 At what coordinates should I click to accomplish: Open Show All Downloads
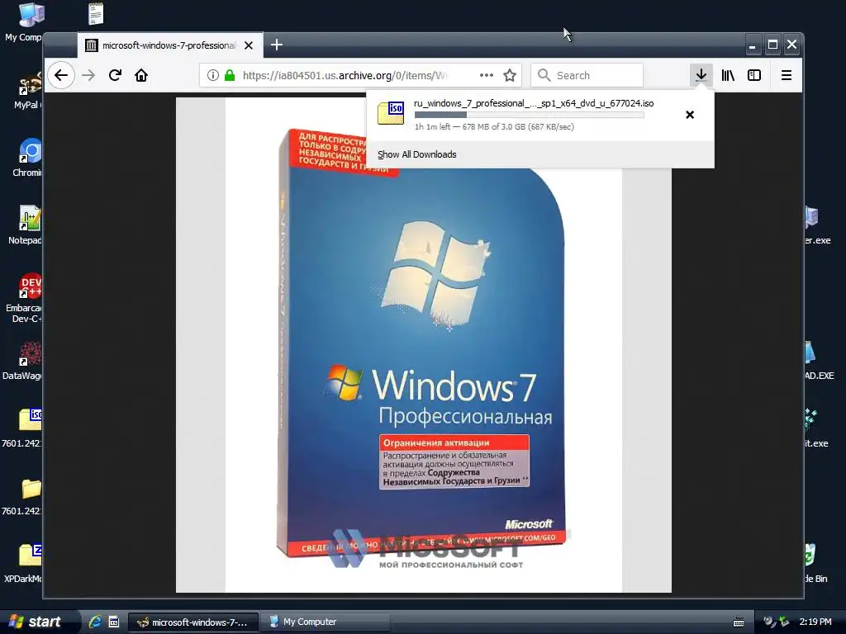416,154
